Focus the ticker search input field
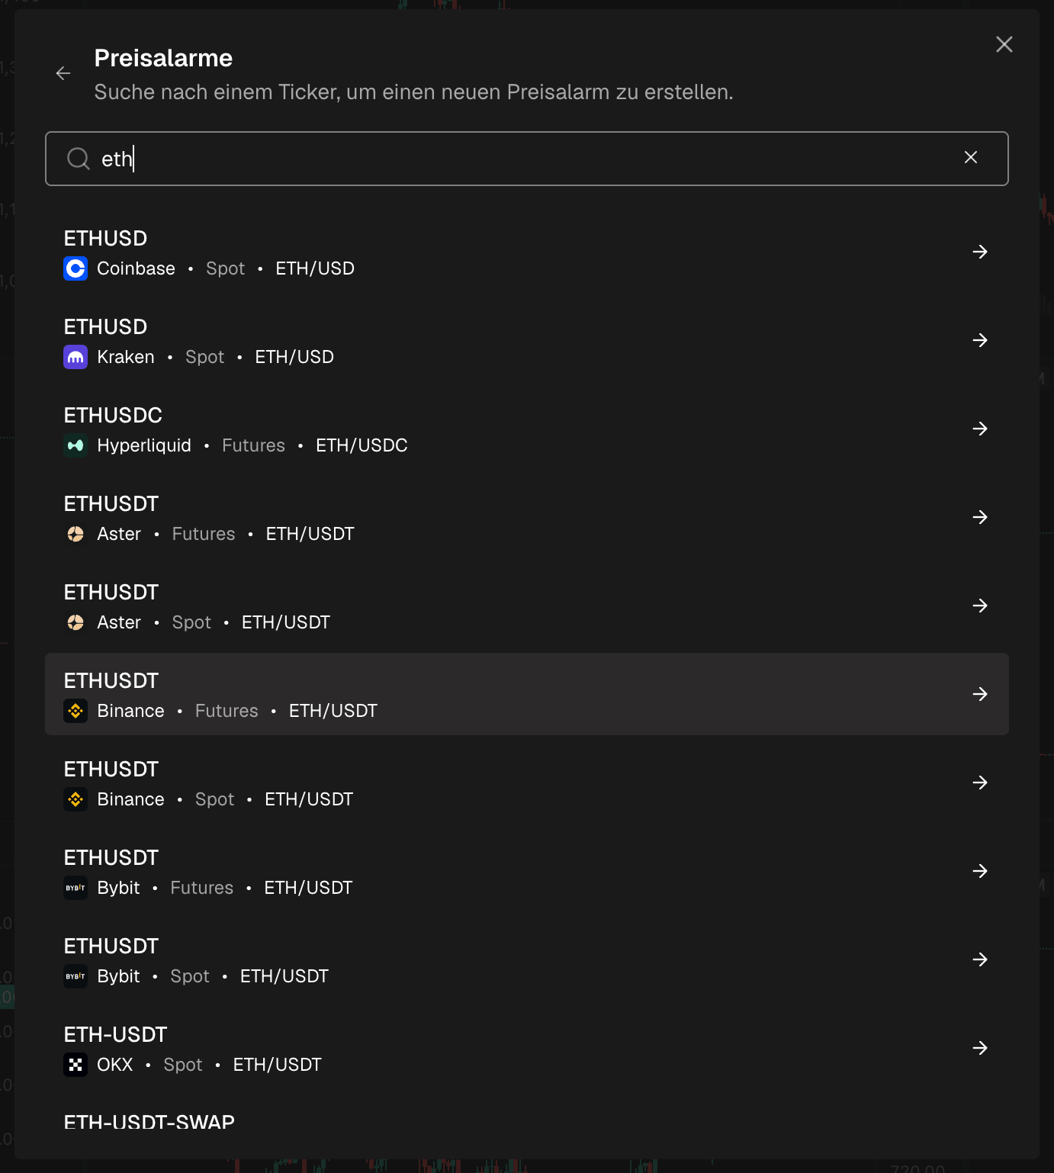The height and width of the screenshot is (1173, 1054). (527, 159)
